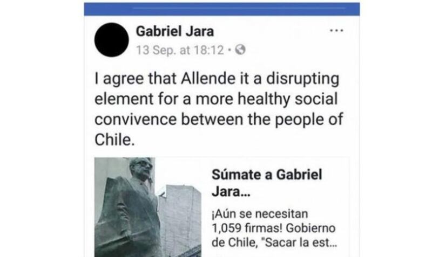The height and width of the screenshot is (257, 432).
Task: Click the word 'Allende' in the post
Action: coord(208,78)
